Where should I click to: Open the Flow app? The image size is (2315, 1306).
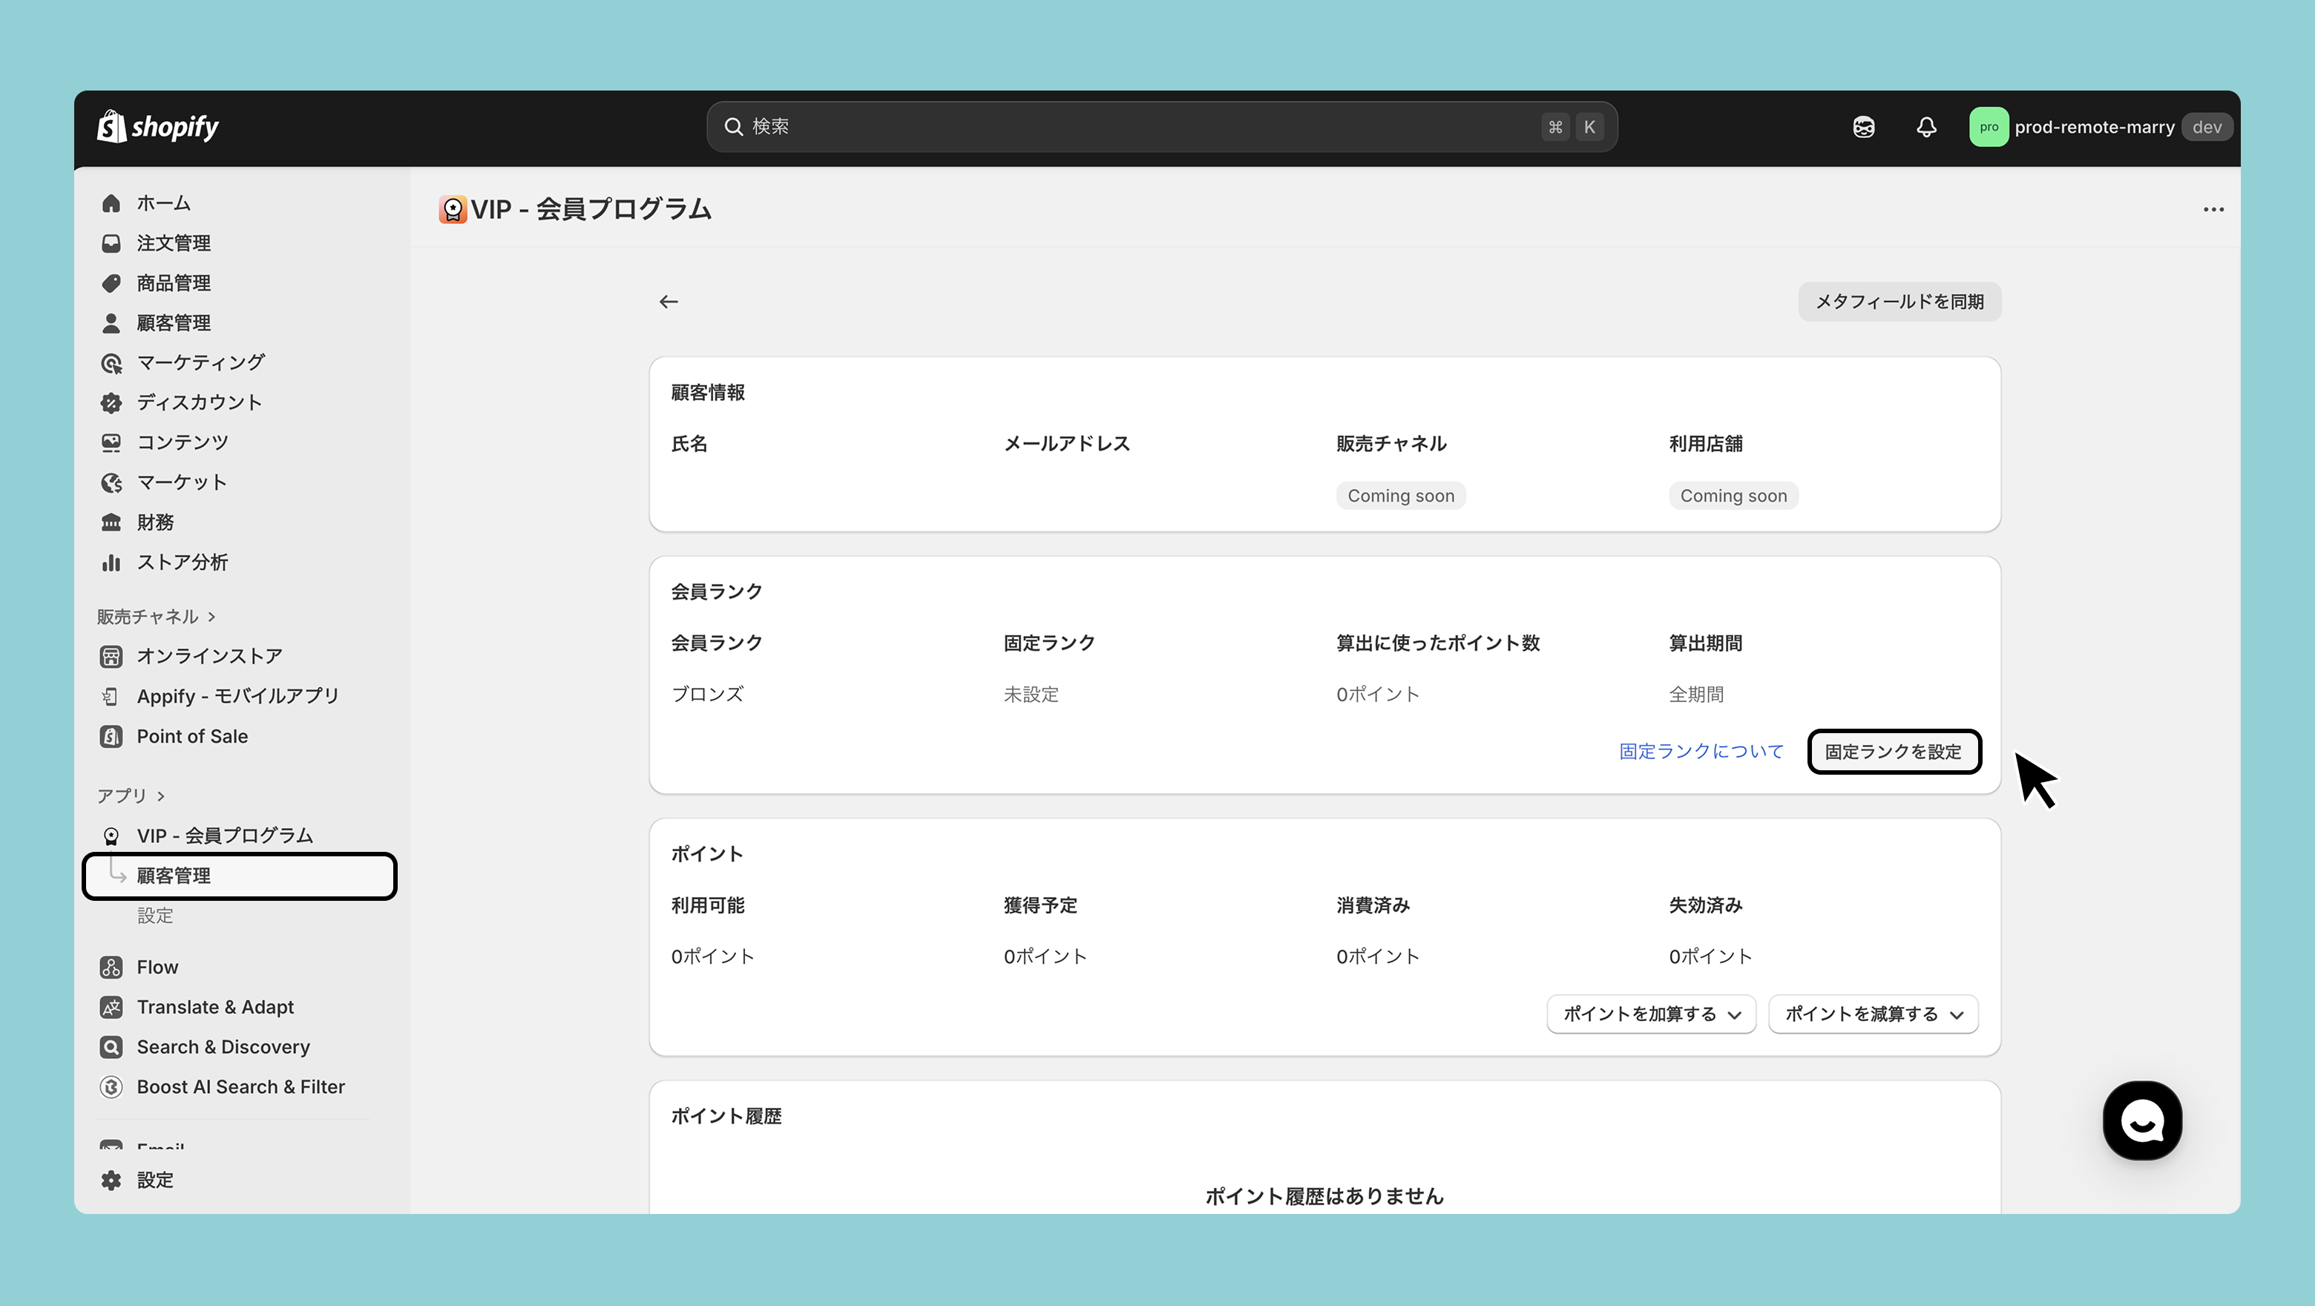point(157,967)
